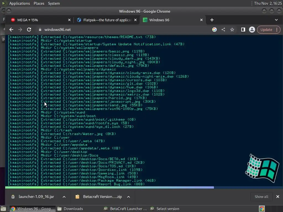
Task: Close the Flatpak tab
Action: (135, 20)
